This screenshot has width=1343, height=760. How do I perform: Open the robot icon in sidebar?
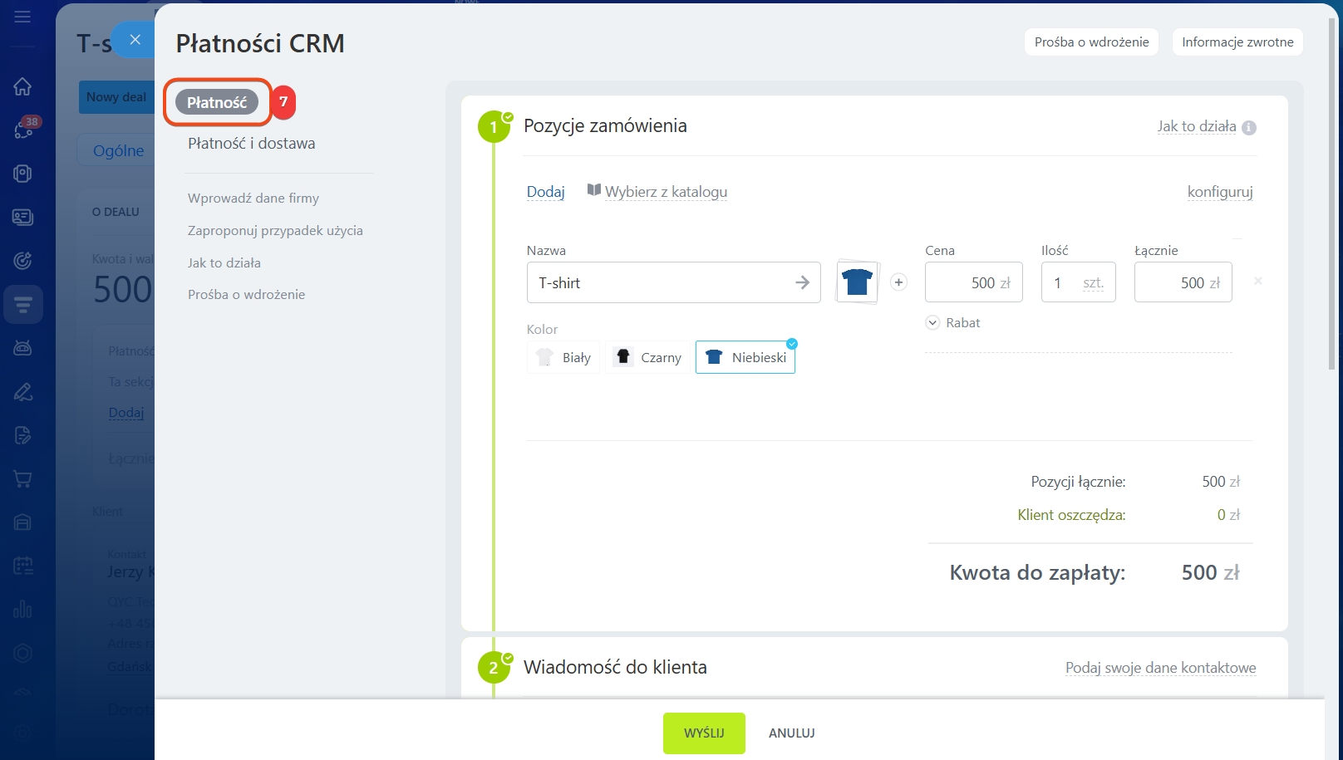(22, 347)
